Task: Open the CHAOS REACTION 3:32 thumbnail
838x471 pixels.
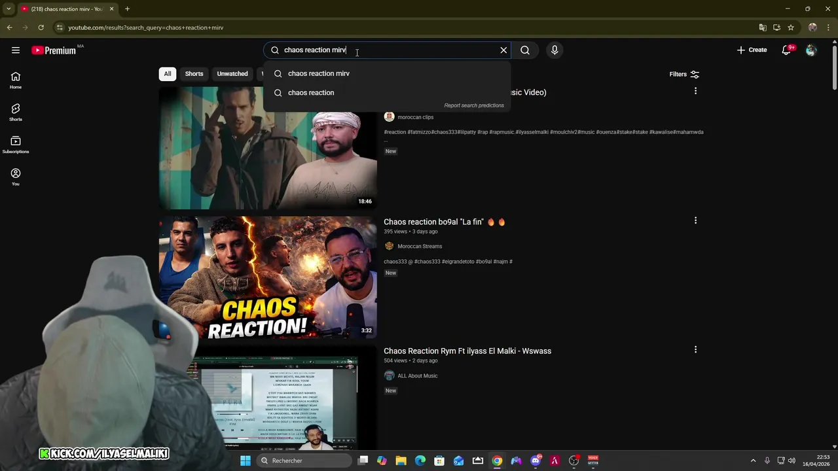Action: click(268, 277)
